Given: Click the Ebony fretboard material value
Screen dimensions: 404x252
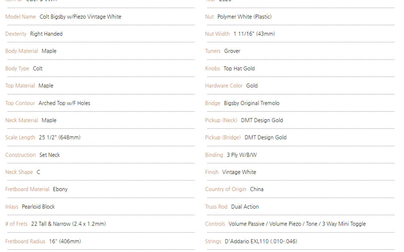Looking at the screenshot, I should (60, 189).
